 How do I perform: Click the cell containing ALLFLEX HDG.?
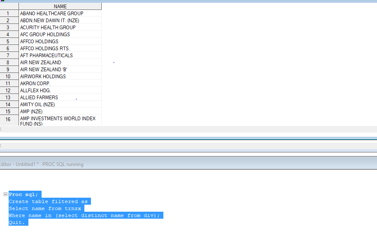(x=35, y=90)
